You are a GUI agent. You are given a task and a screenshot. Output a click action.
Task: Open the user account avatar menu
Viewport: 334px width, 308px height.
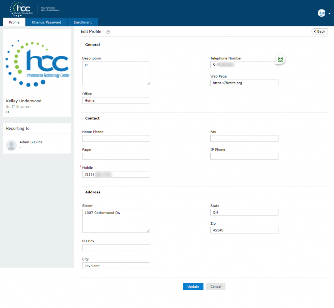pyautogui.click(x=321, y=13)
